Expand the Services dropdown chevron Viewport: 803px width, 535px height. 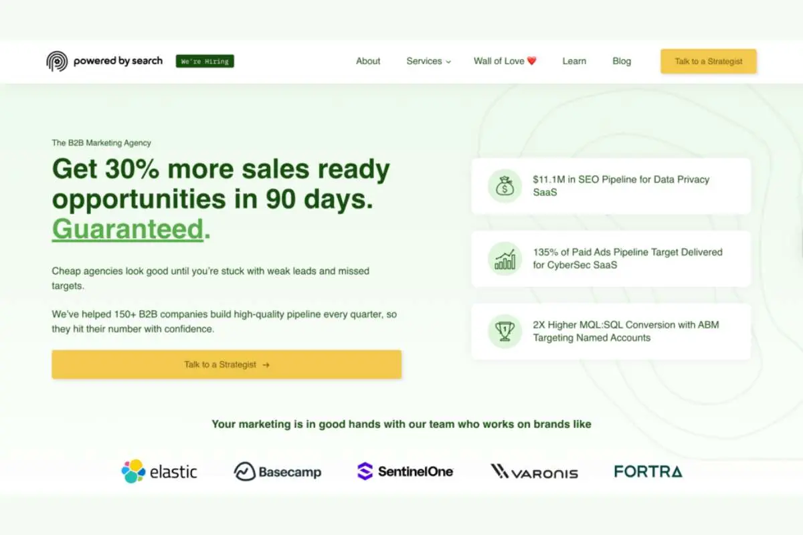coord(448,62)
